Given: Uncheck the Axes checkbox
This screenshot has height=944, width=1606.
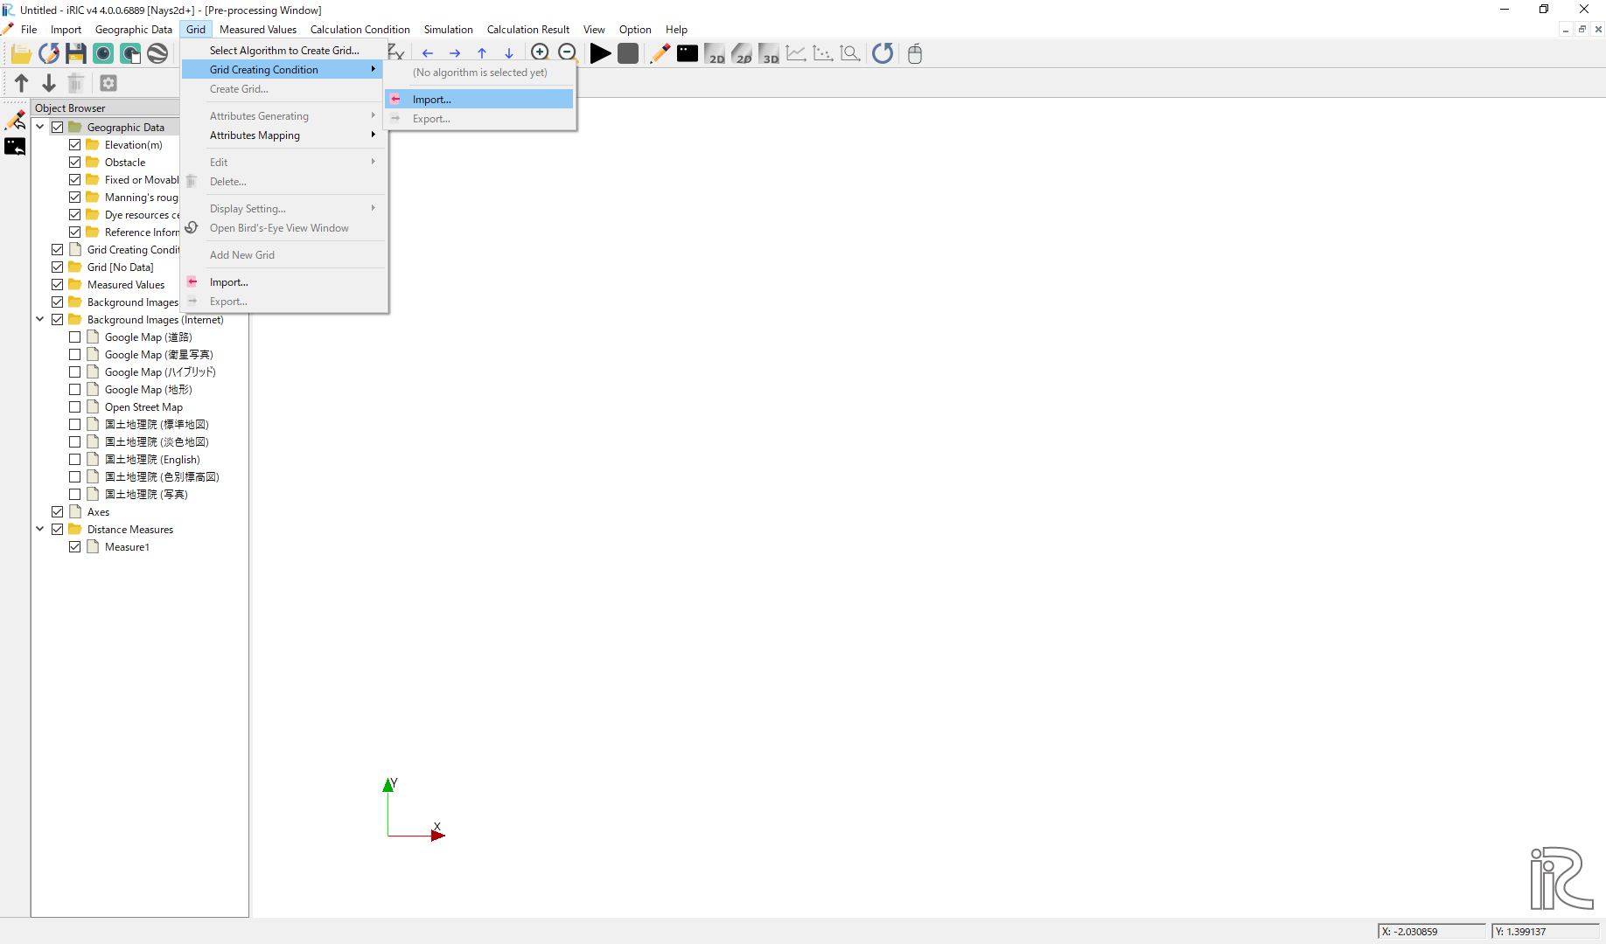Looking at the screenshot, I should (x=58, y=512).
